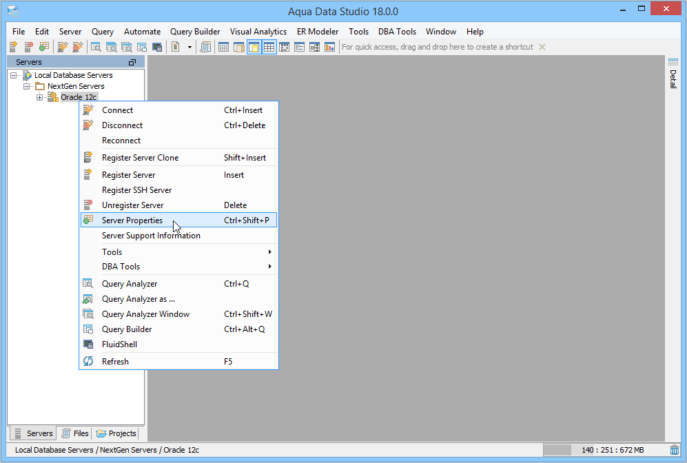Choose Query Analyzer in context menu
This screenshot has height=463, width=687.
178,284
